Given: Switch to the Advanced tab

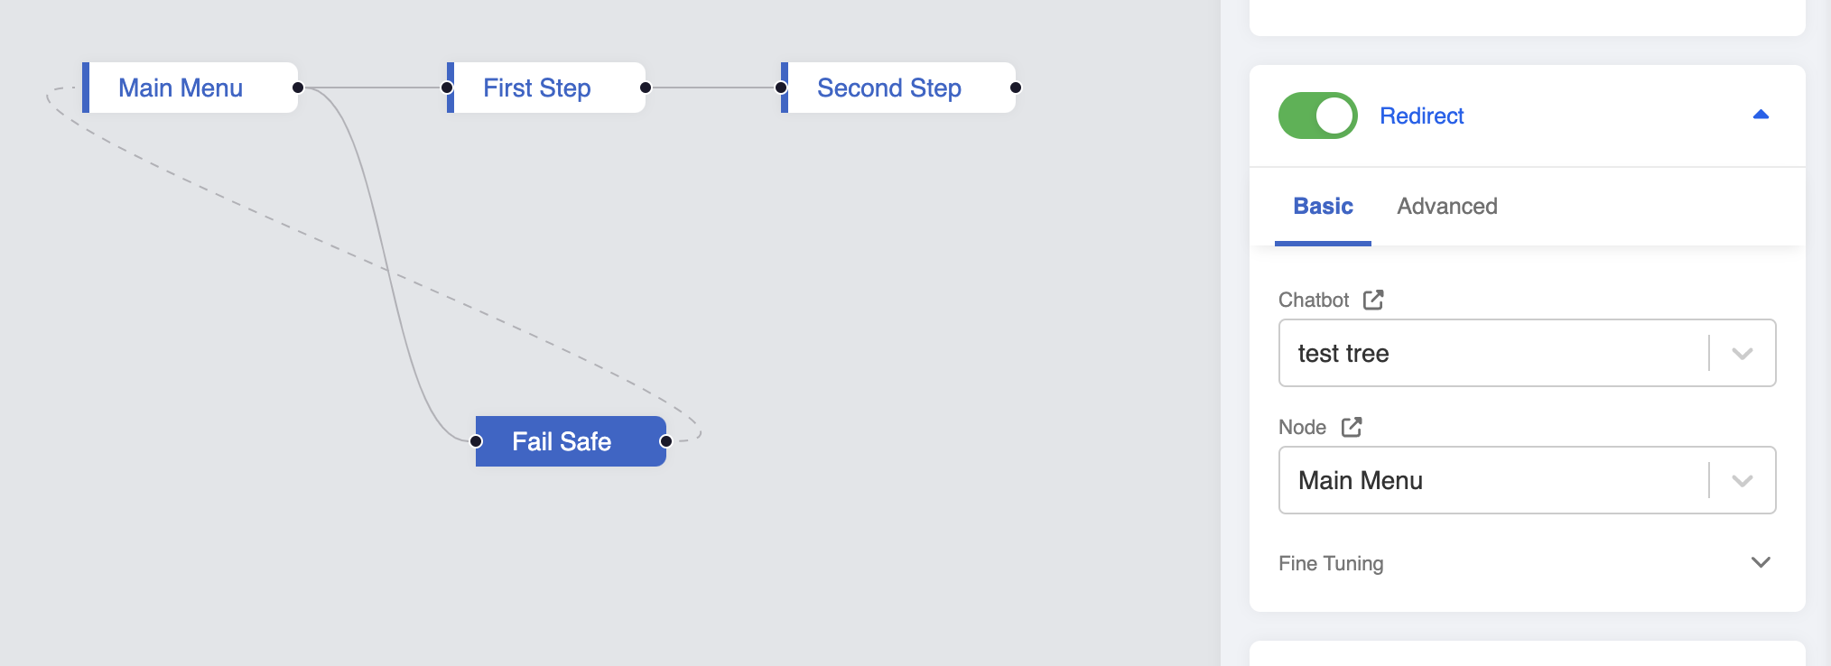Looking at the screenshot, I should 1446,207.
